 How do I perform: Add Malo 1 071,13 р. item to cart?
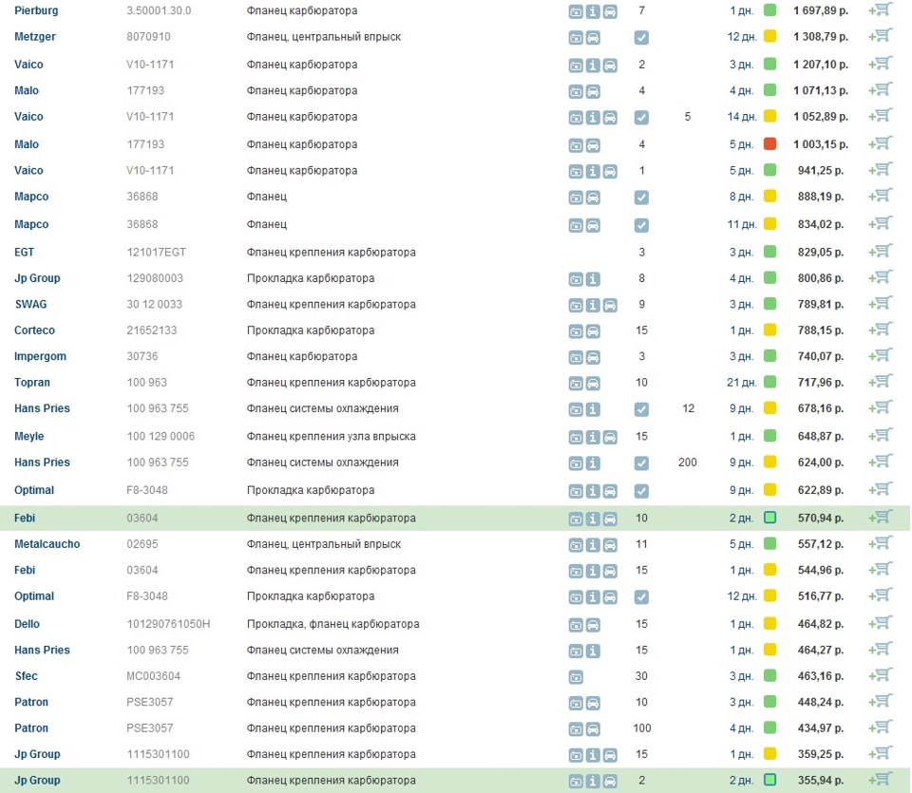[x=881, y=89]
